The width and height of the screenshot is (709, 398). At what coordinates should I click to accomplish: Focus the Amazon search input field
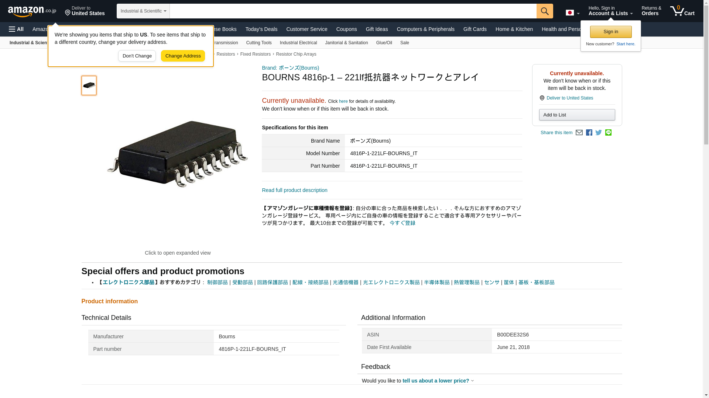353,11
